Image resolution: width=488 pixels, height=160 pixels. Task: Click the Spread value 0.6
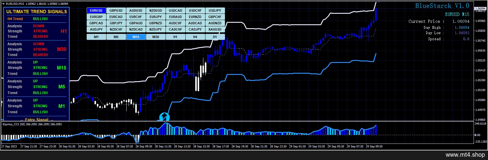coord(466,39)
